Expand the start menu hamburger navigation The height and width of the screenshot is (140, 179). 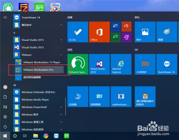5,17
